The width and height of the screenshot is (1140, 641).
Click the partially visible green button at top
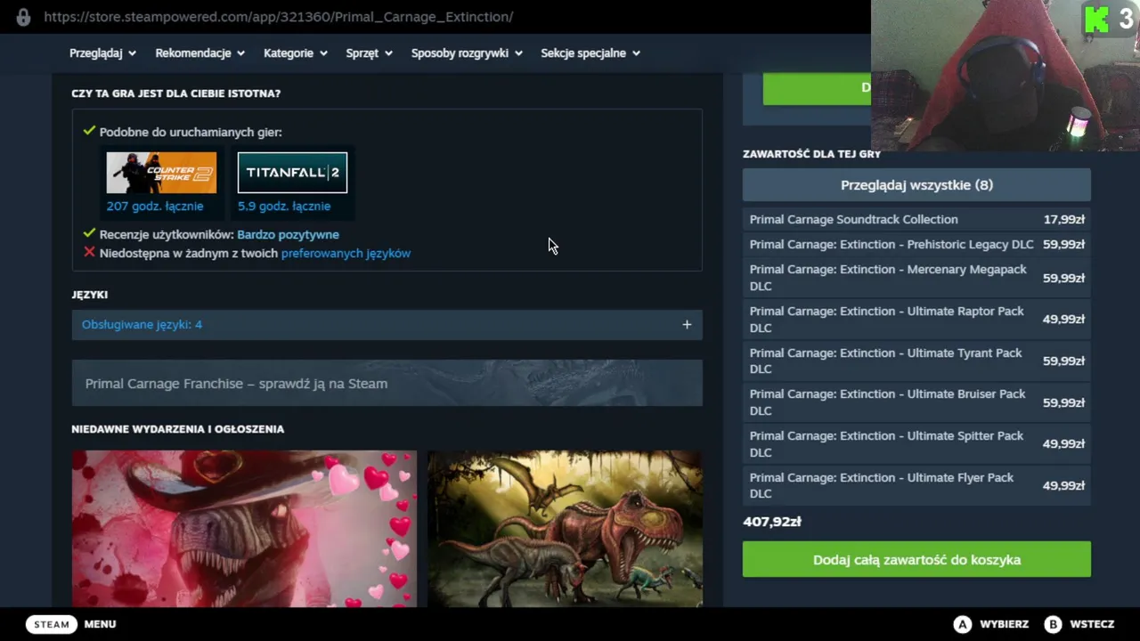[817, 88]
